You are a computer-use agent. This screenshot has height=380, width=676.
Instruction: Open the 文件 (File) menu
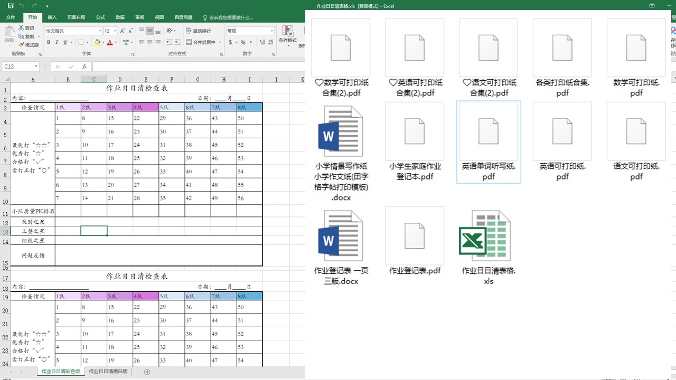tap(10, 17)
